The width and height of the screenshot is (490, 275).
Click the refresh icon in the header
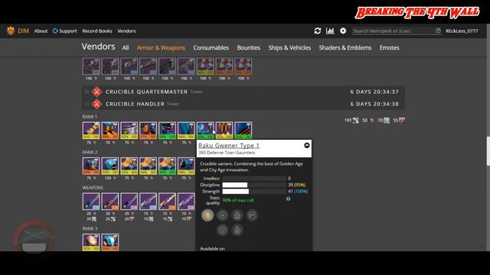click(318, 31)
